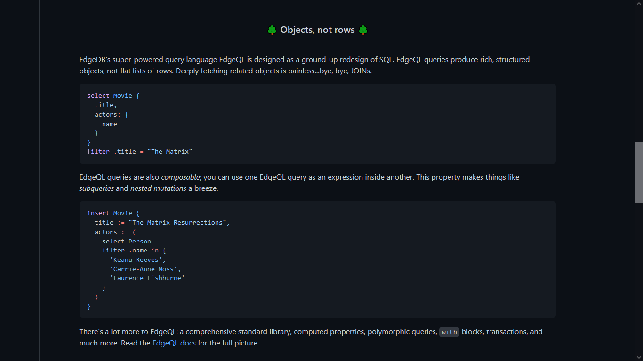Click the "filter .name in {" code line
The height and width of the screenshot is (361, 643).
coord(134,251)
